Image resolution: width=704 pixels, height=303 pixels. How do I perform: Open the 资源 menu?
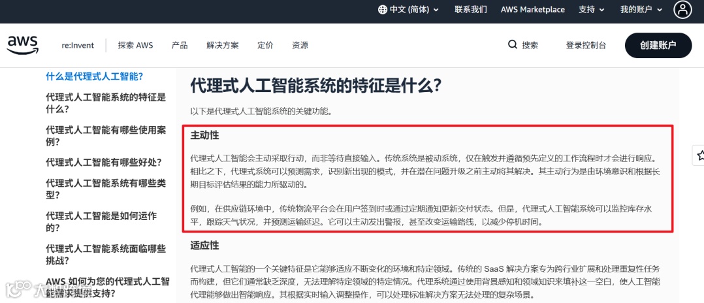300,45
